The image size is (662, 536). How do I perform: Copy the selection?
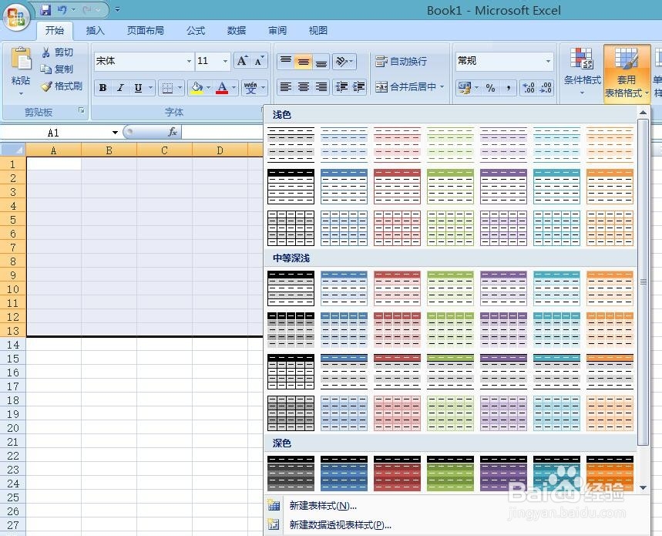tap(45, 69)
